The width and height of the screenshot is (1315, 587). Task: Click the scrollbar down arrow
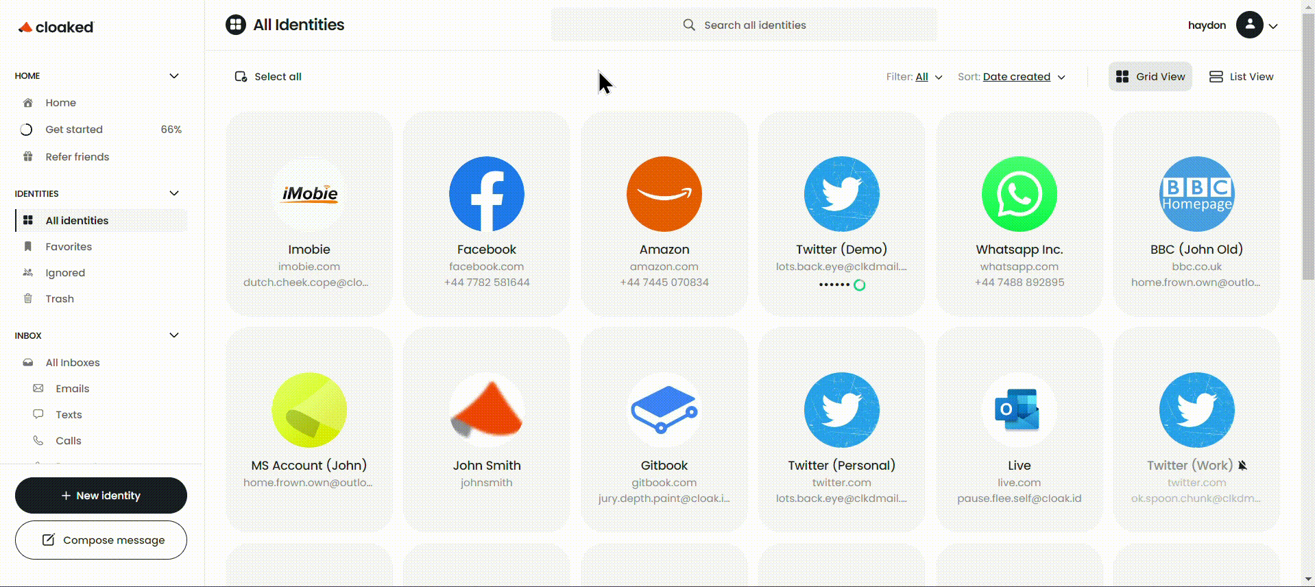(x=1308, y=579)
